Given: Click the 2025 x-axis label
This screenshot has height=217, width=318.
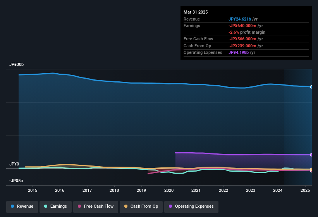Looking at the screenshot, I should [305, 190].
